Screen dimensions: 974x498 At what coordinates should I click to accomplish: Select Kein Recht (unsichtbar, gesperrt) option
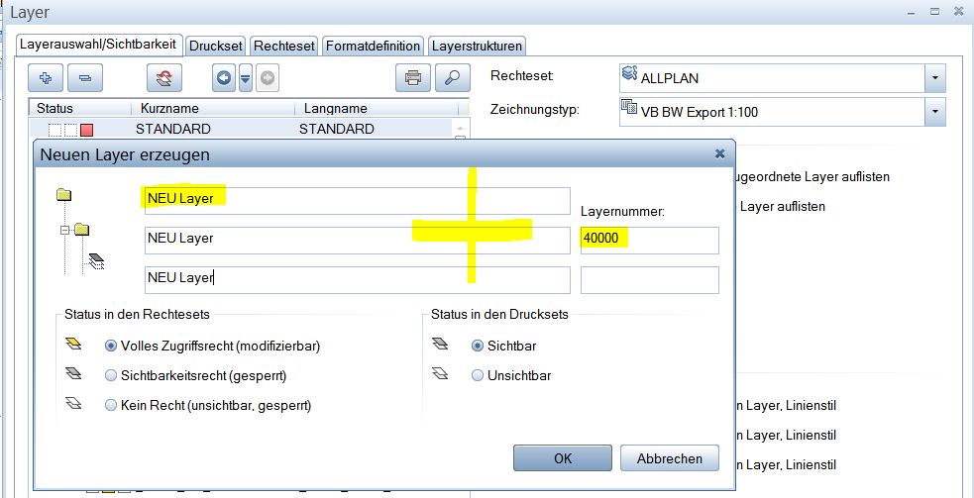click(112, 405)
